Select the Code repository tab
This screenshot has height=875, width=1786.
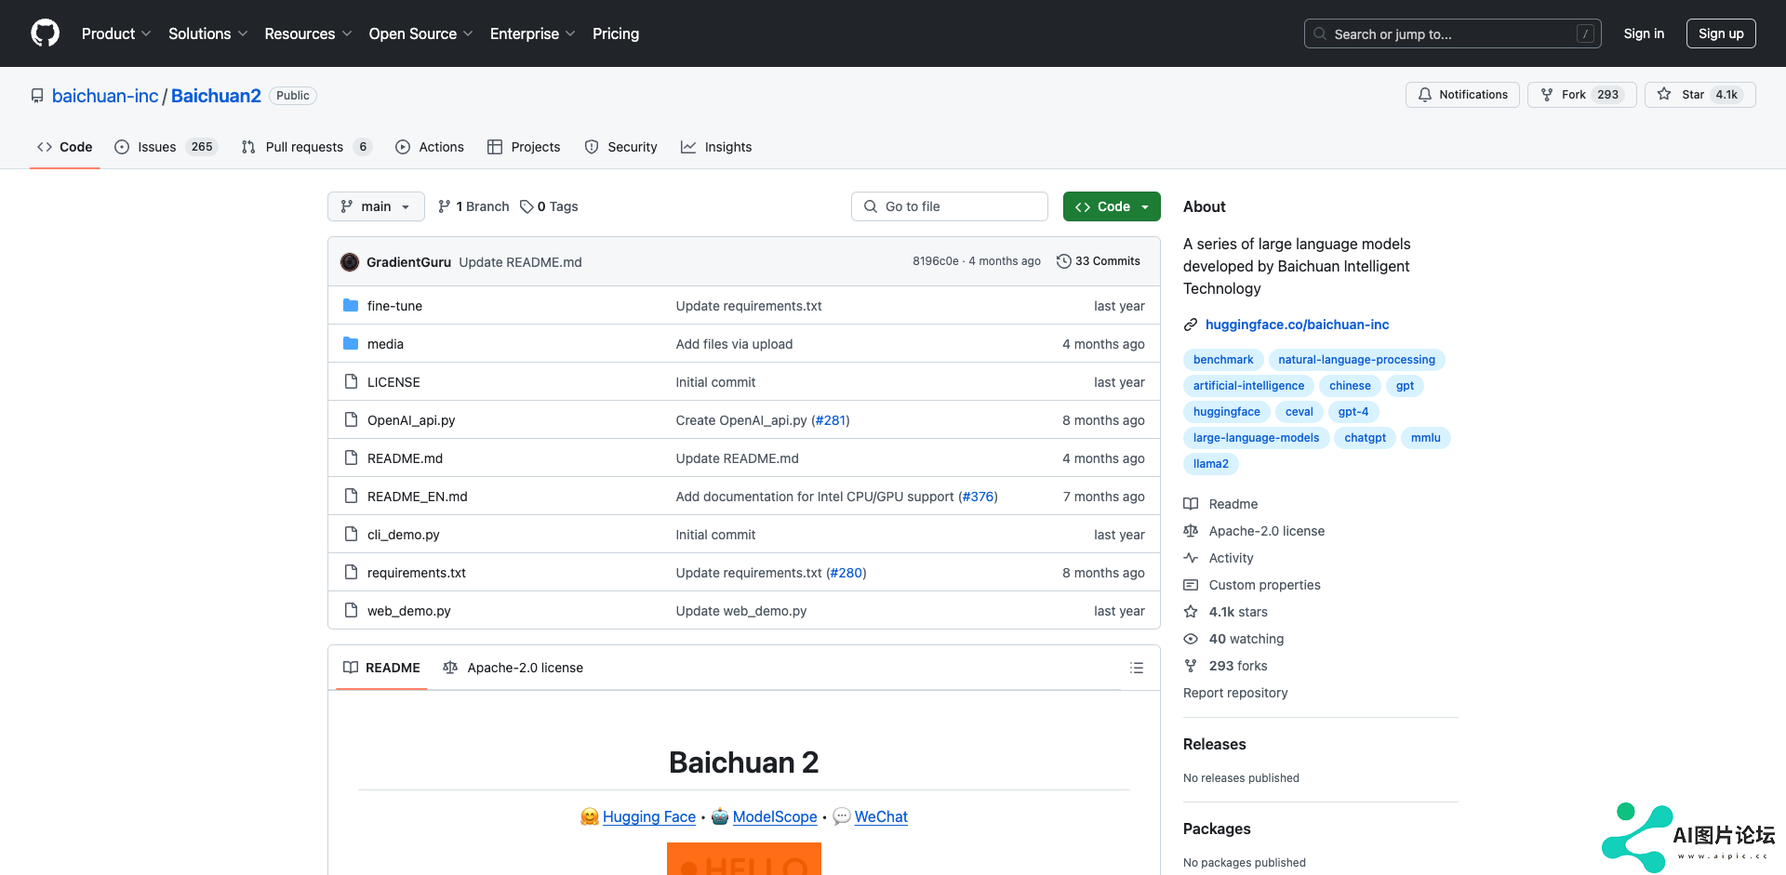point(65,147)
